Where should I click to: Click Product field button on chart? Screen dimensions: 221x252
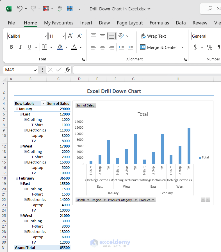point(147,200)
